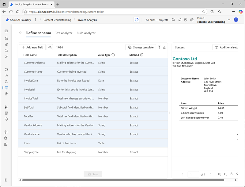Screen dimensions: 245x187
Task: Open the All hubs + projects dropdown
Action: (x=157, y=19)
